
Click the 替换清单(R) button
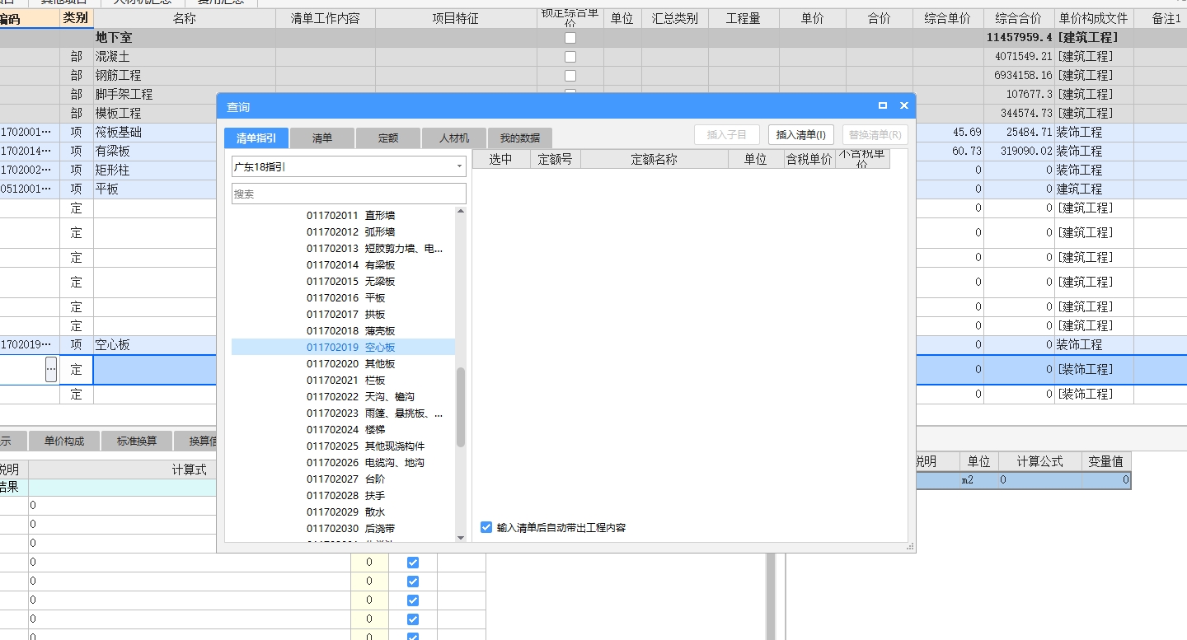pyautogui.click(x=875, y=135)
